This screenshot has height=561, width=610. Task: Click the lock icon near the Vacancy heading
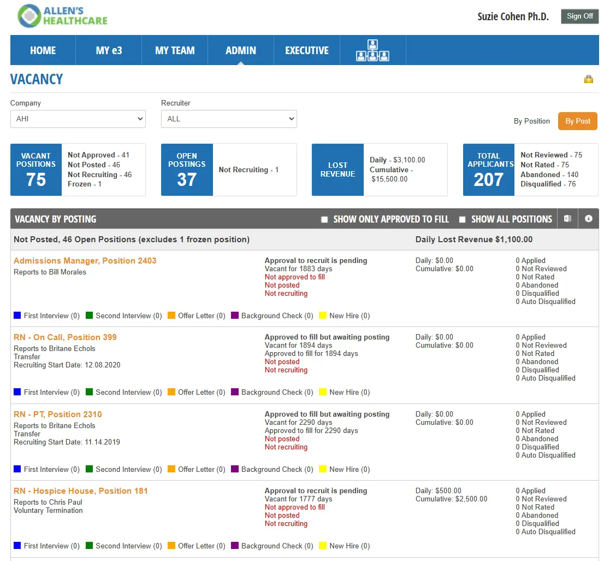[589, 79]
